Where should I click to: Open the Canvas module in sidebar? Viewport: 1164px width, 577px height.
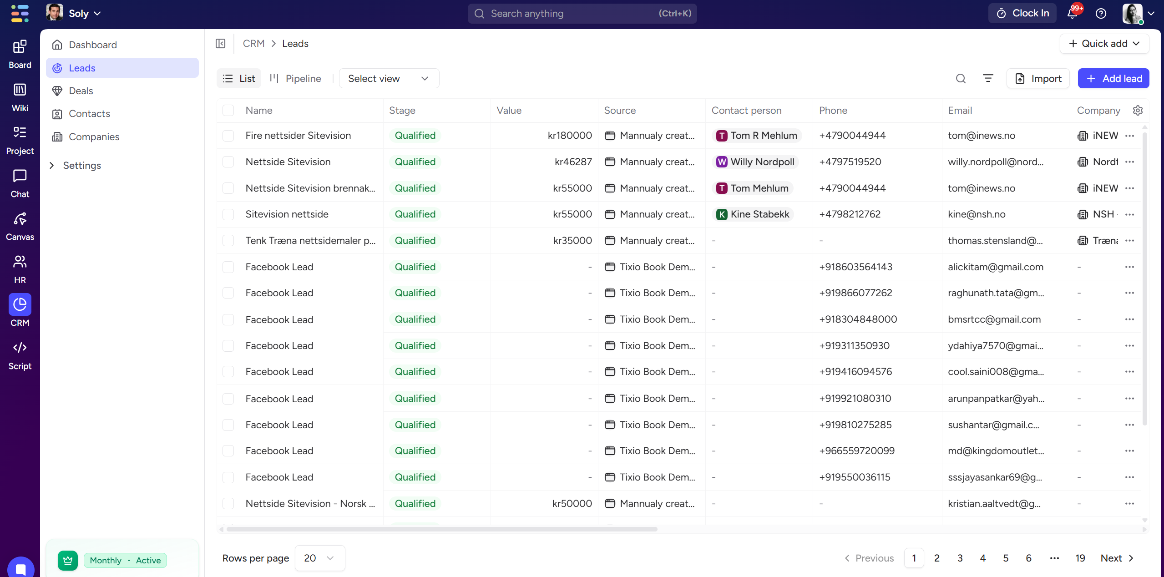point(20,226)
